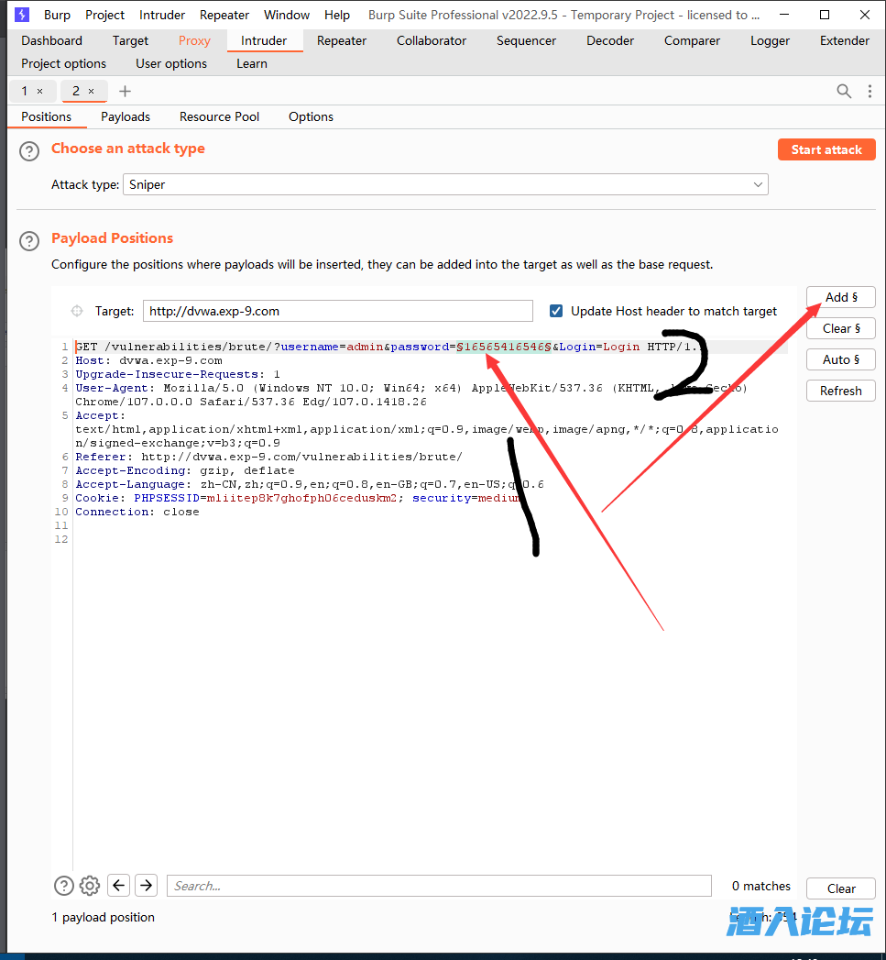This screenshot has height=960, width=886.
Task: Click the Add § button
Action: point(841,298)
